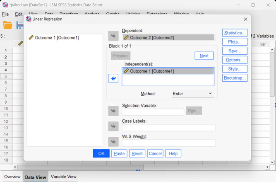Click blue arrow to remove independent variable
Screen dimensions: 276x182
pyautogui.click(x=113, y=78)
